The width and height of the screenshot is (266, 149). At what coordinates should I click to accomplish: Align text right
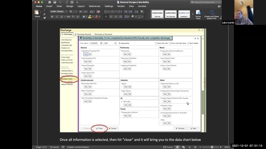[116, 17]
